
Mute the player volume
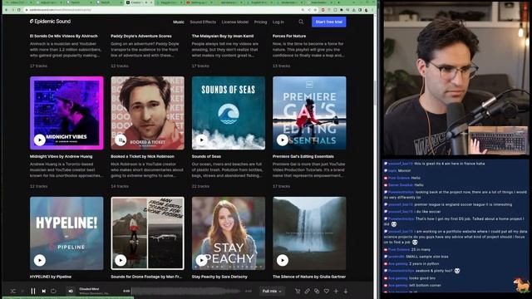point(71,291)
